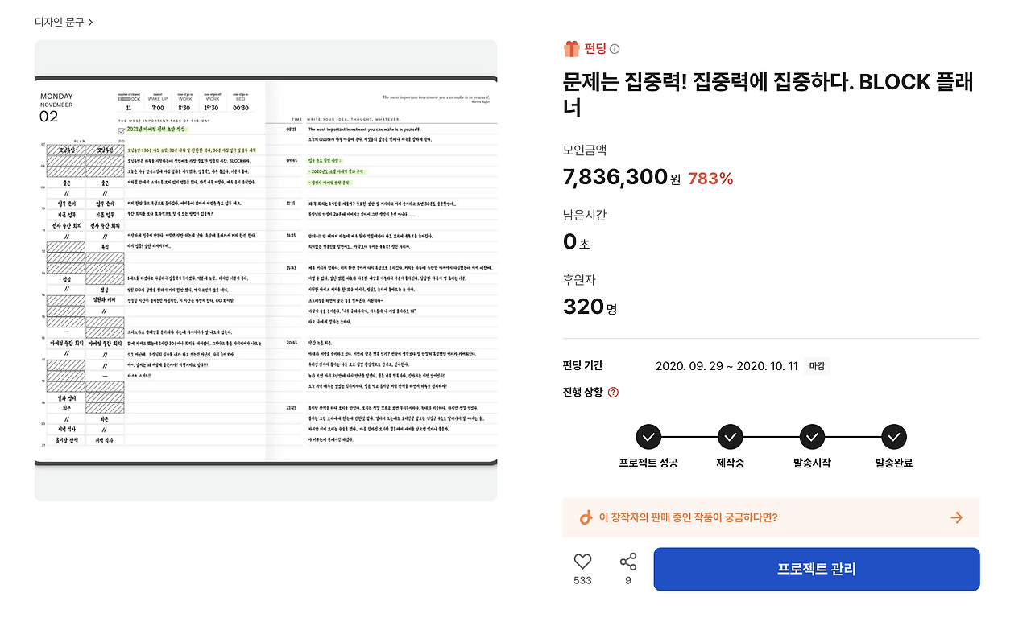
Task: Click the 제작중 progress checkmark icon
Action: (730, 437)
